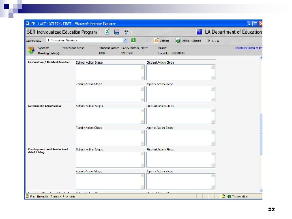Click Instruction Family Action Steps text box
This screenshot has height=219, width=292.
point(110,94)
